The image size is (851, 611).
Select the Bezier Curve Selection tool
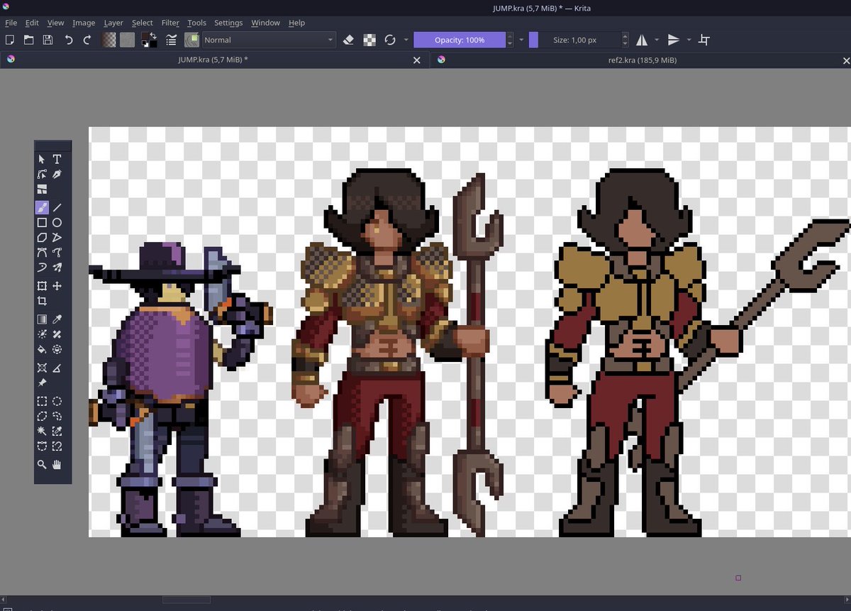(42, 446)
